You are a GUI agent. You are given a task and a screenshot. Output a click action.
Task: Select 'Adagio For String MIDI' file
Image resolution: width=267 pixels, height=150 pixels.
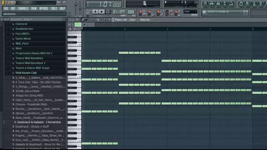[x=29, y=95]
